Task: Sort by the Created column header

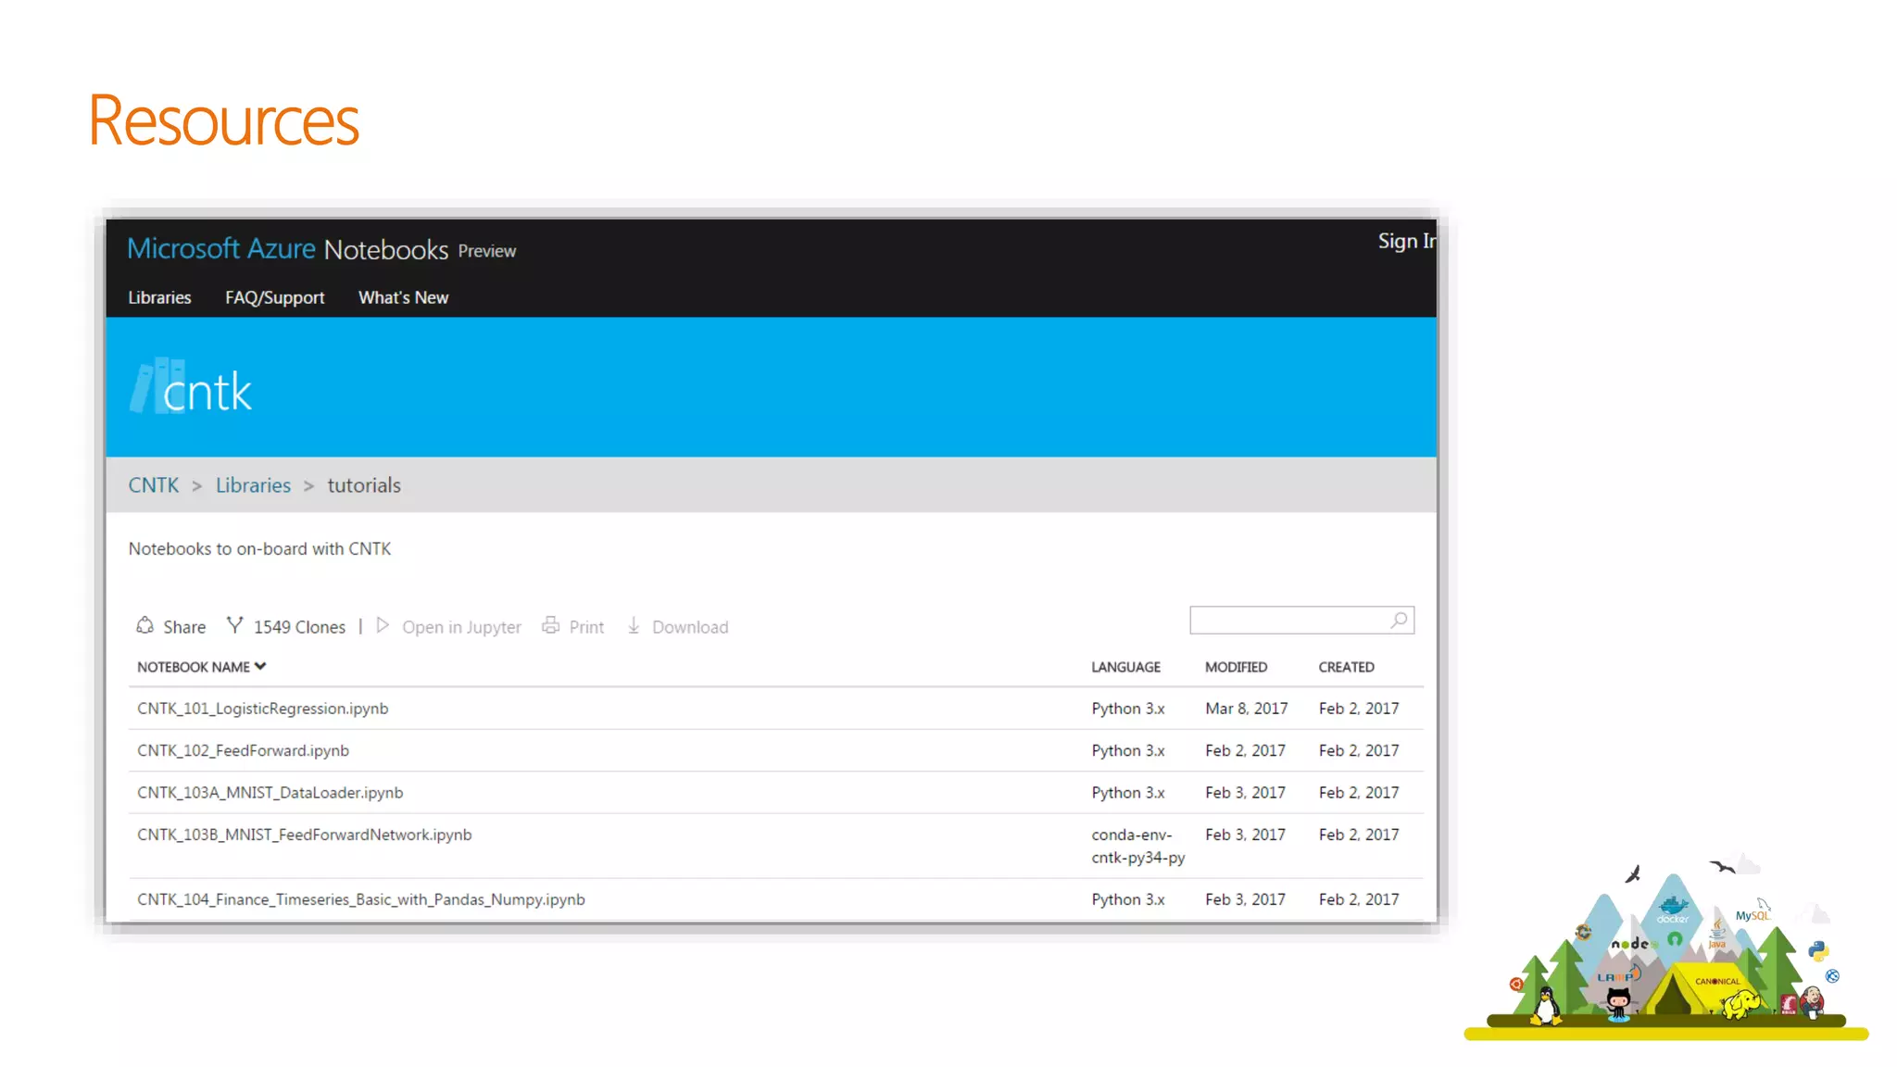Action: [x=1346, y=667]
